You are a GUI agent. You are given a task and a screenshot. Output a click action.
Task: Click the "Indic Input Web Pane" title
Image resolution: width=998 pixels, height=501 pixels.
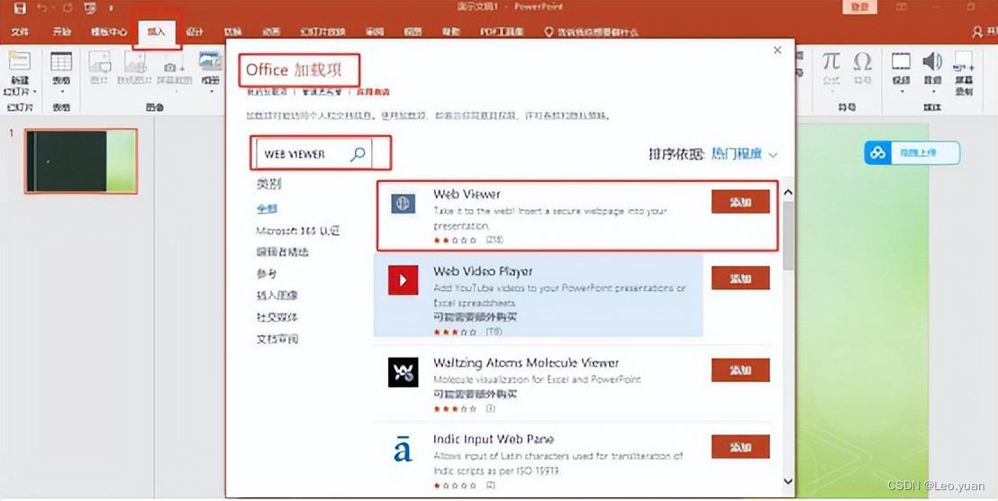[x=494, y=439]
